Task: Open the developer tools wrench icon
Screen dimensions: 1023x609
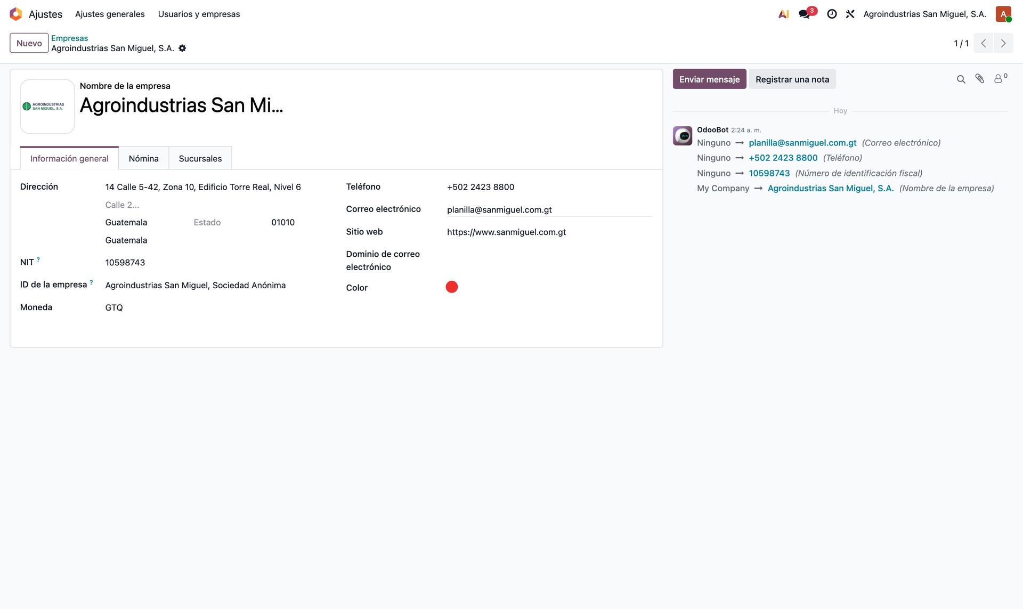Action: [x=850, y=14]
